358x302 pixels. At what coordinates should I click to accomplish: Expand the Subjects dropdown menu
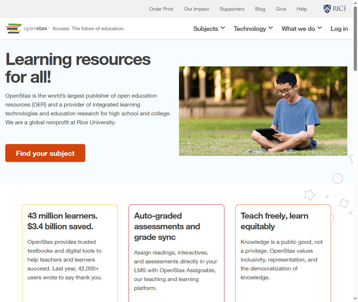(209, 29)
